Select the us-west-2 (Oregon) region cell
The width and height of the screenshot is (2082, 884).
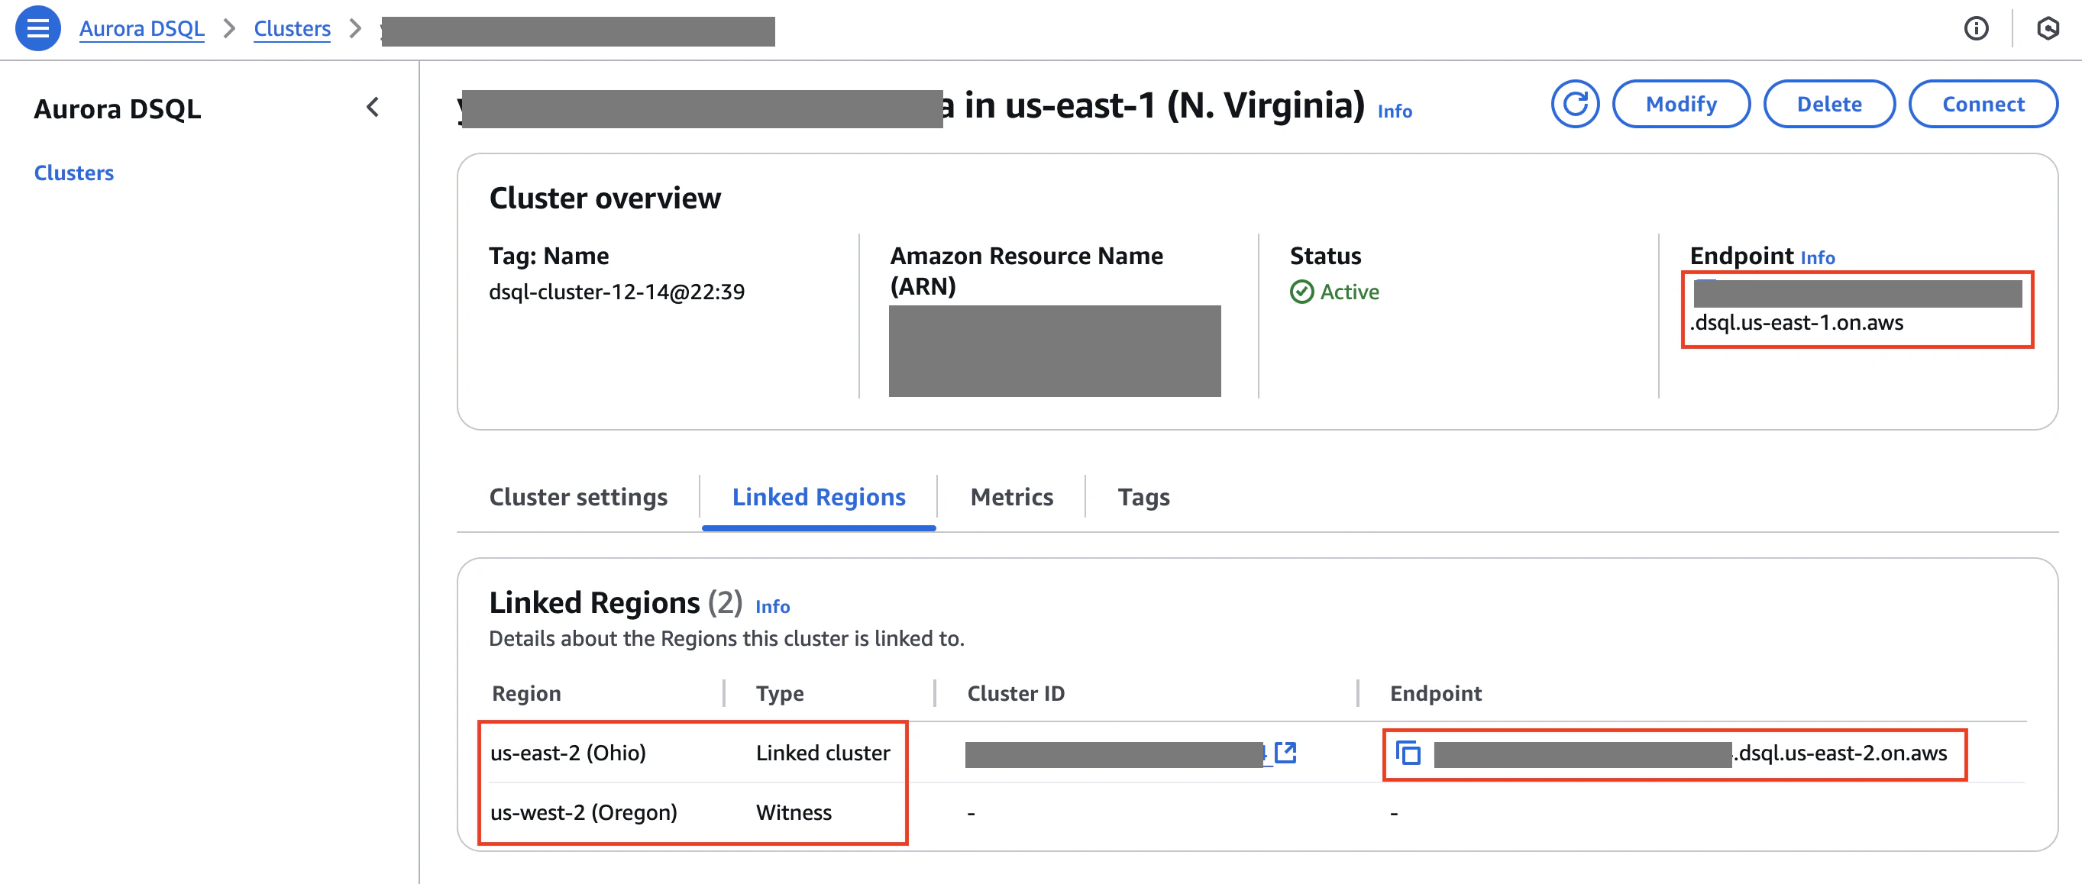pos(584,812)
